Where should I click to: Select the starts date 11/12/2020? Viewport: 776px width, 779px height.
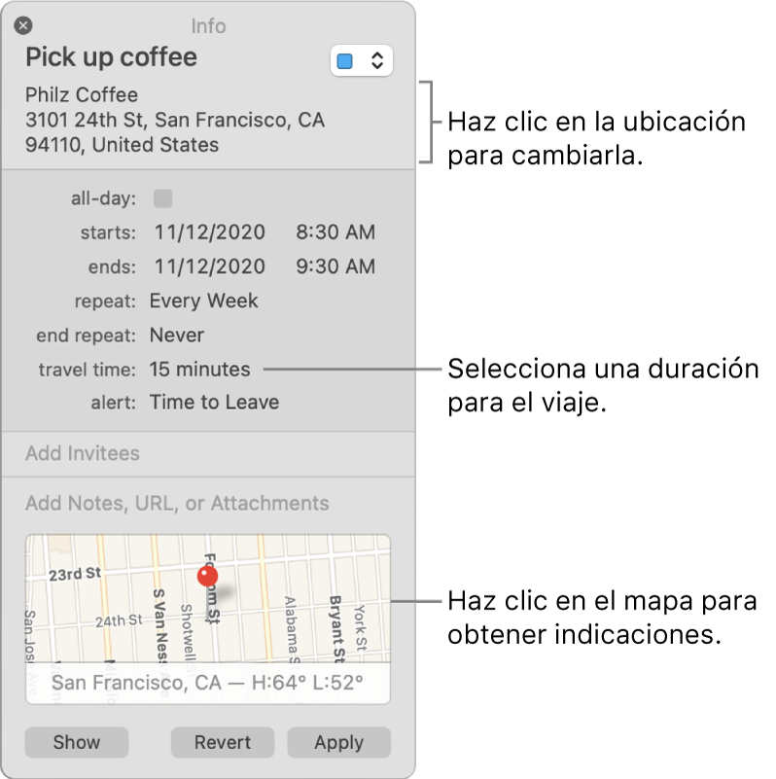click(x=210, y=232)
